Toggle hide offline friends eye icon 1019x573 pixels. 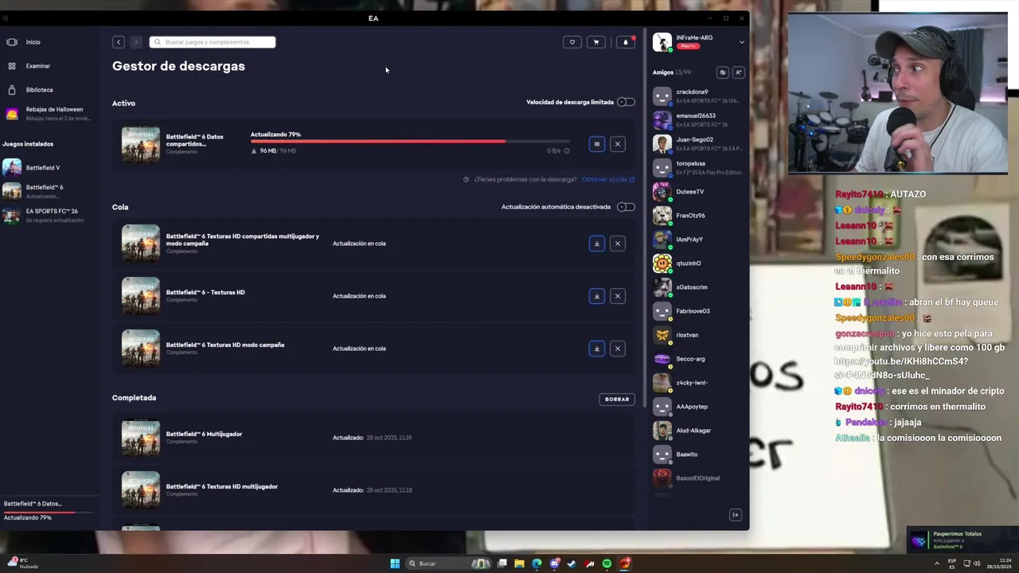[723, 72]
